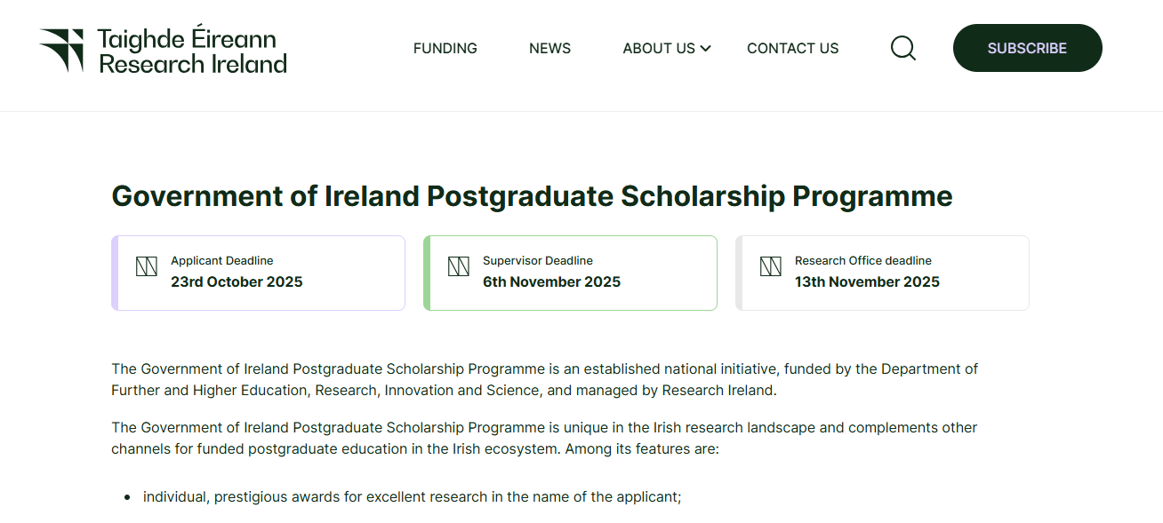Go to the NEWS page
Viewport: 1163px width, 523px height.
point(549,49)
